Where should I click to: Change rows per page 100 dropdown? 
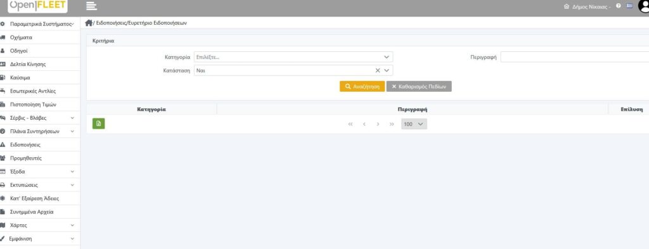(x=414, y=124)
